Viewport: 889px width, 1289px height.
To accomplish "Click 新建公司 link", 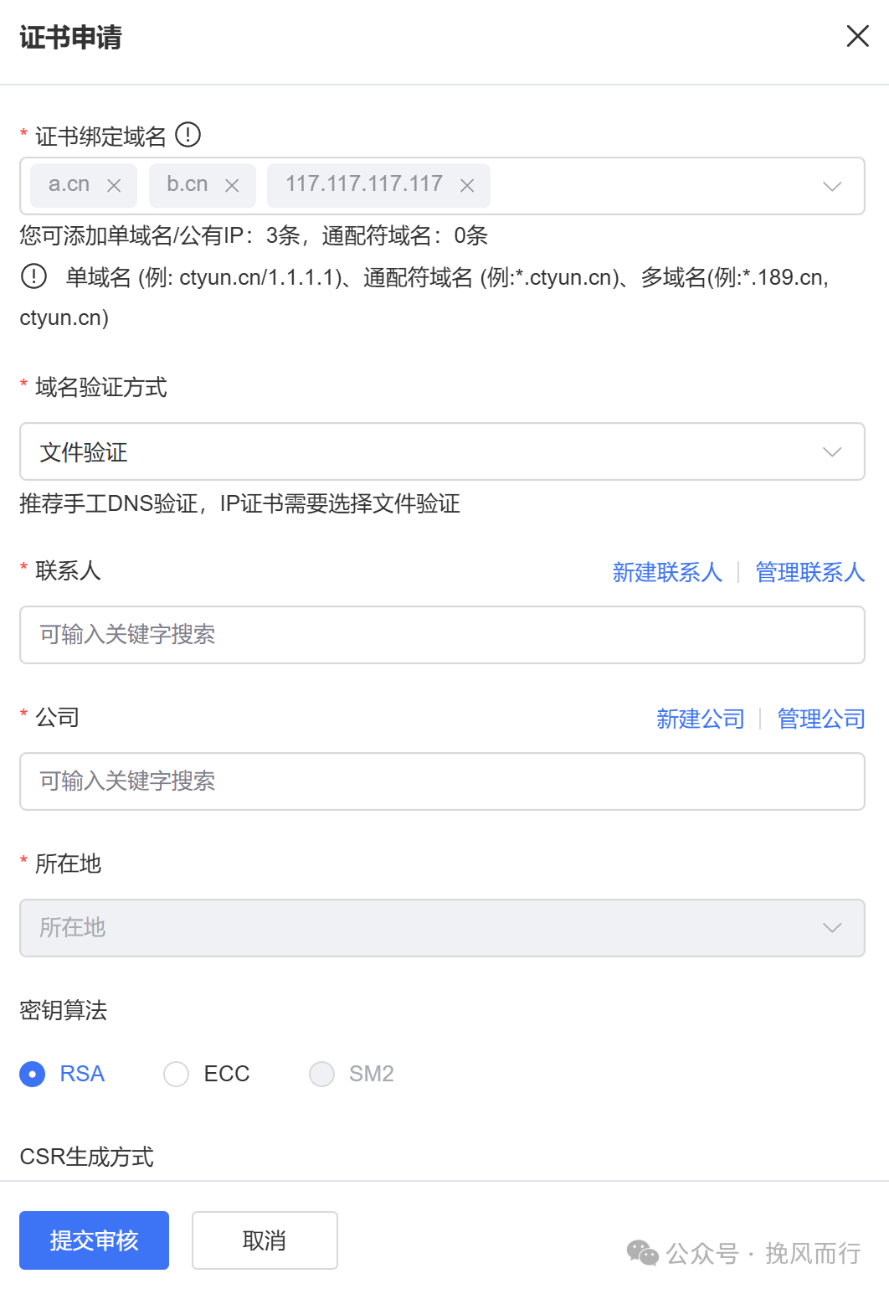I will [x=701, y=719].
